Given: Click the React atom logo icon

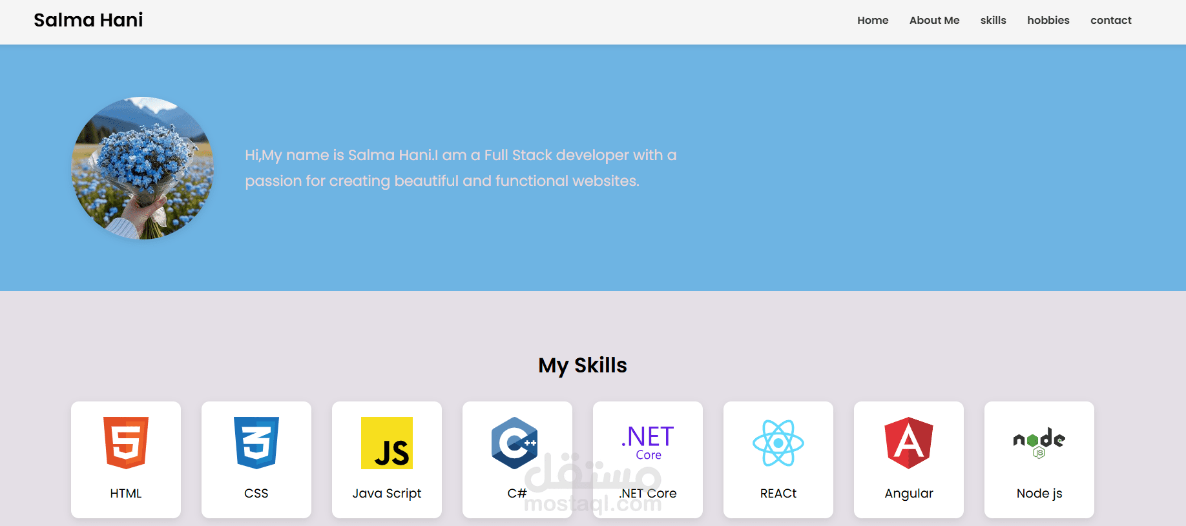Looking at the screenshot, I should 778,443.
